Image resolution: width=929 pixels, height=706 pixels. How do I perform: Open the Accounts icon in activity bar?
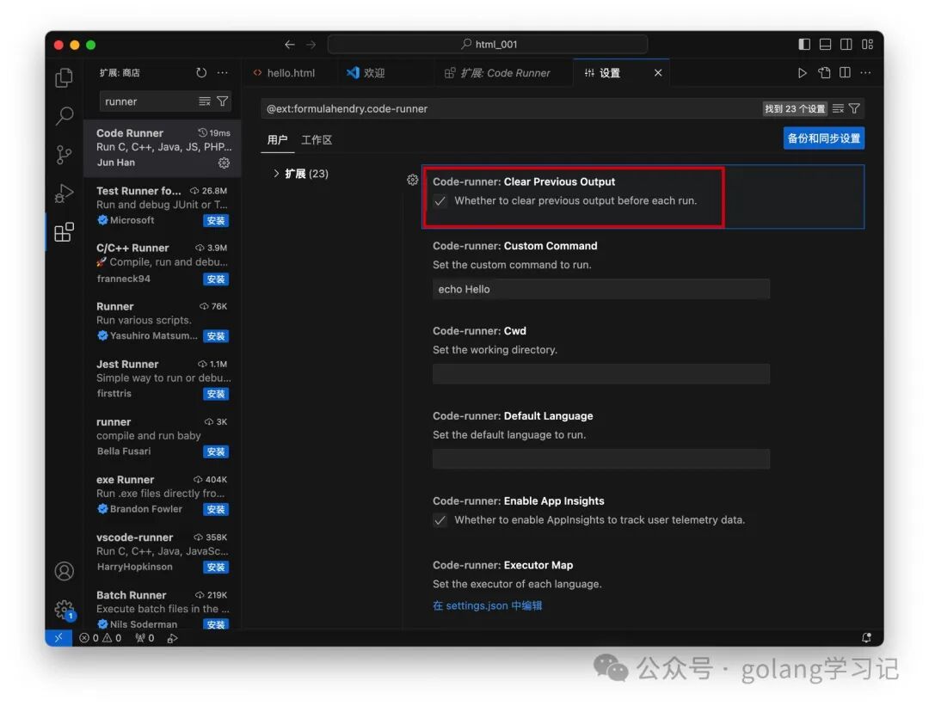[x=64, y=571]
